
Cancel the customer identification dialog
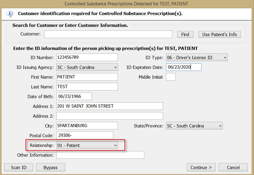233,167
